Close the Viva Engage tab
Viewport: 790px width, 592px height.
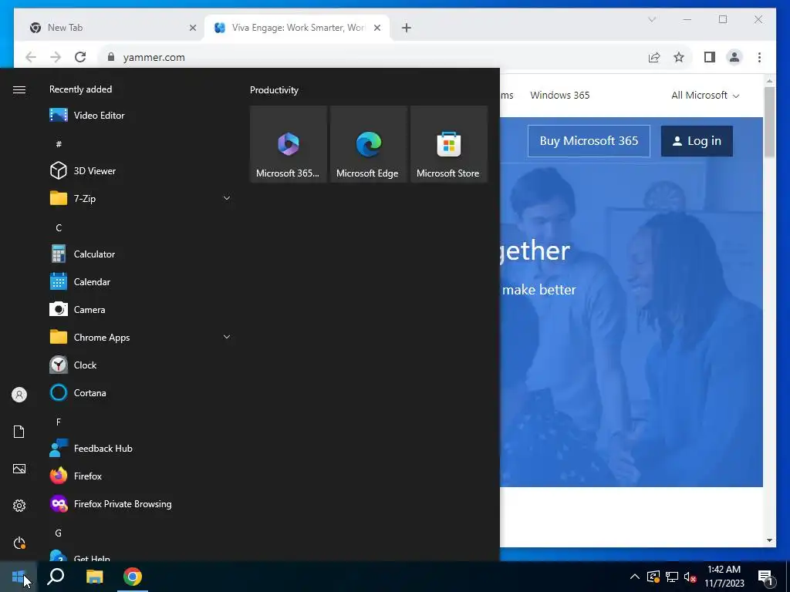(376, 28)
